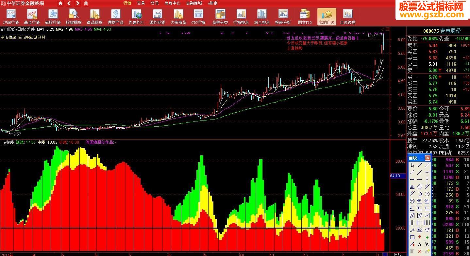
Task: Click the 日线 period label at bottom
Action: [397, 254]
